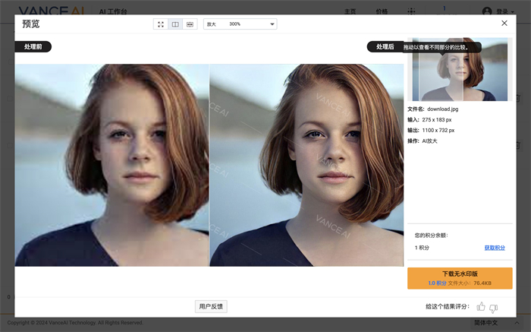Select the 处理后 after label
Screen dimensions: 531x332
point(385,47)
